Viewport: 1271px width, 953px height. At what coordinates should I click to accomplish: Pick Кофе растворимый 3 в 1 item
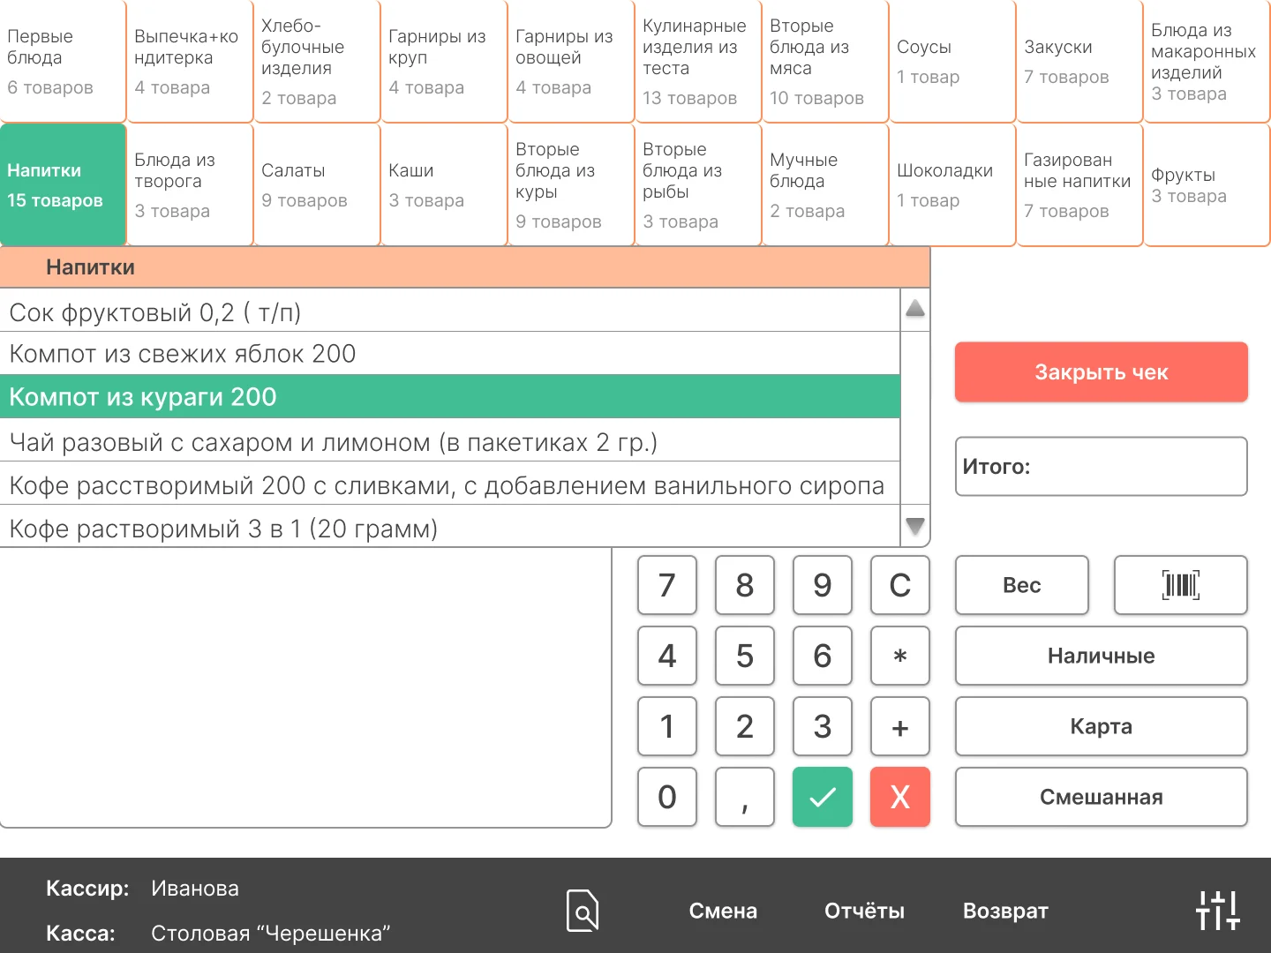(x=450, y=527)
